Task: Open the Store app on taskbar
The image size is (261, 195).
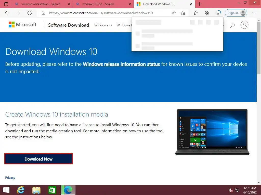Action: (x=52, y=190)
